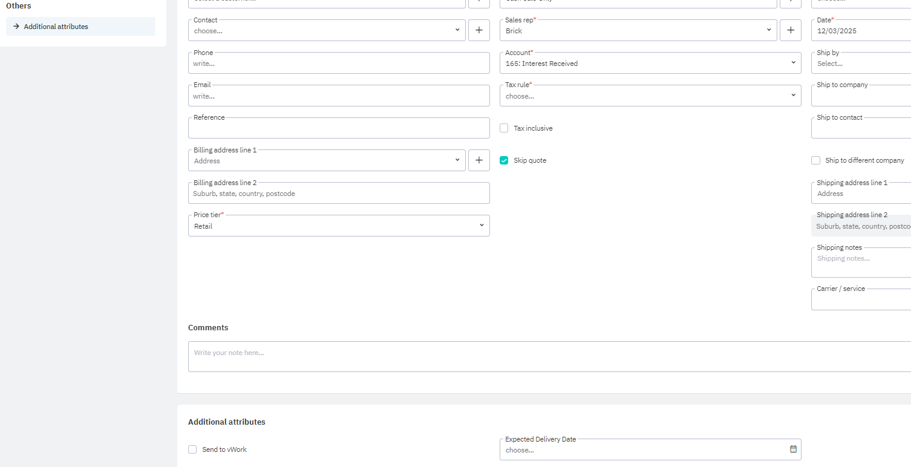Click the Billing address line 2 field
This screenshot has width=911, height=467.
click(339, 194)
